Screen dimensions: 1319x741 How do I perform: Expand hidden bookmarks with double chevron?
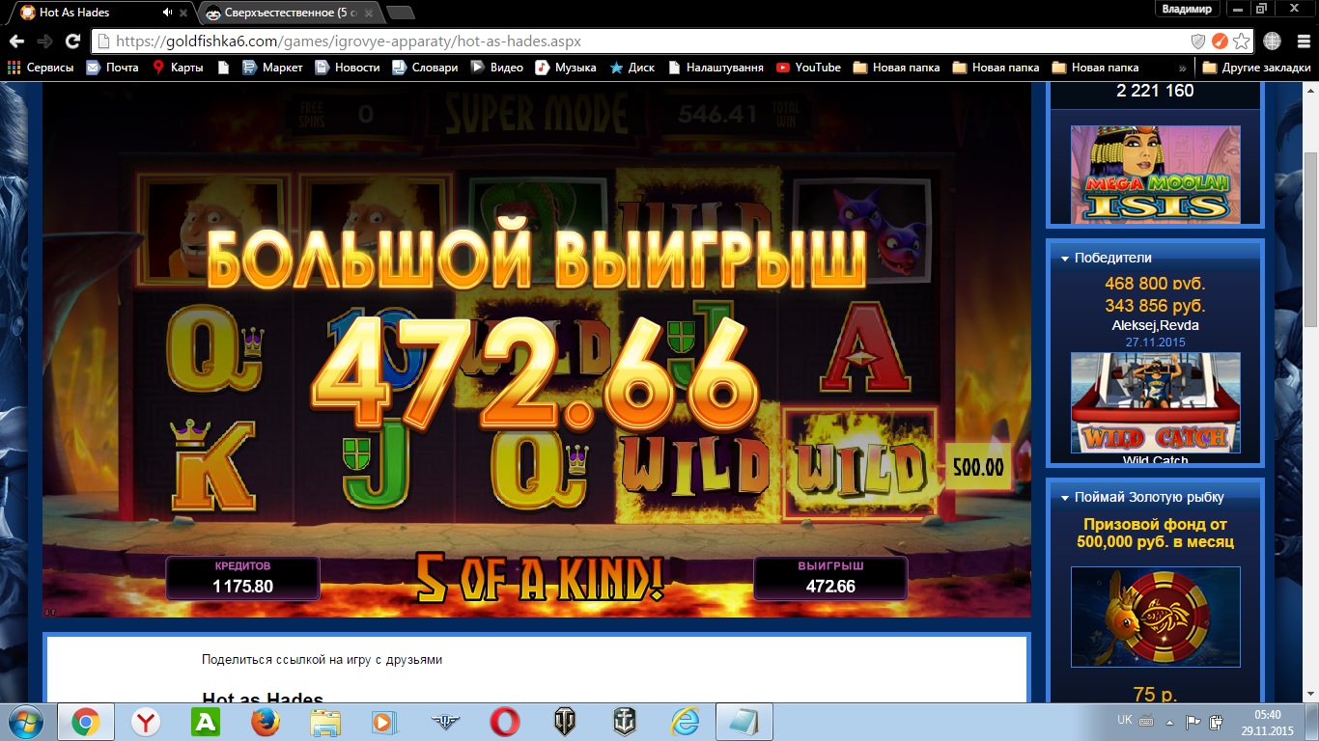(x=1183, y=68)
